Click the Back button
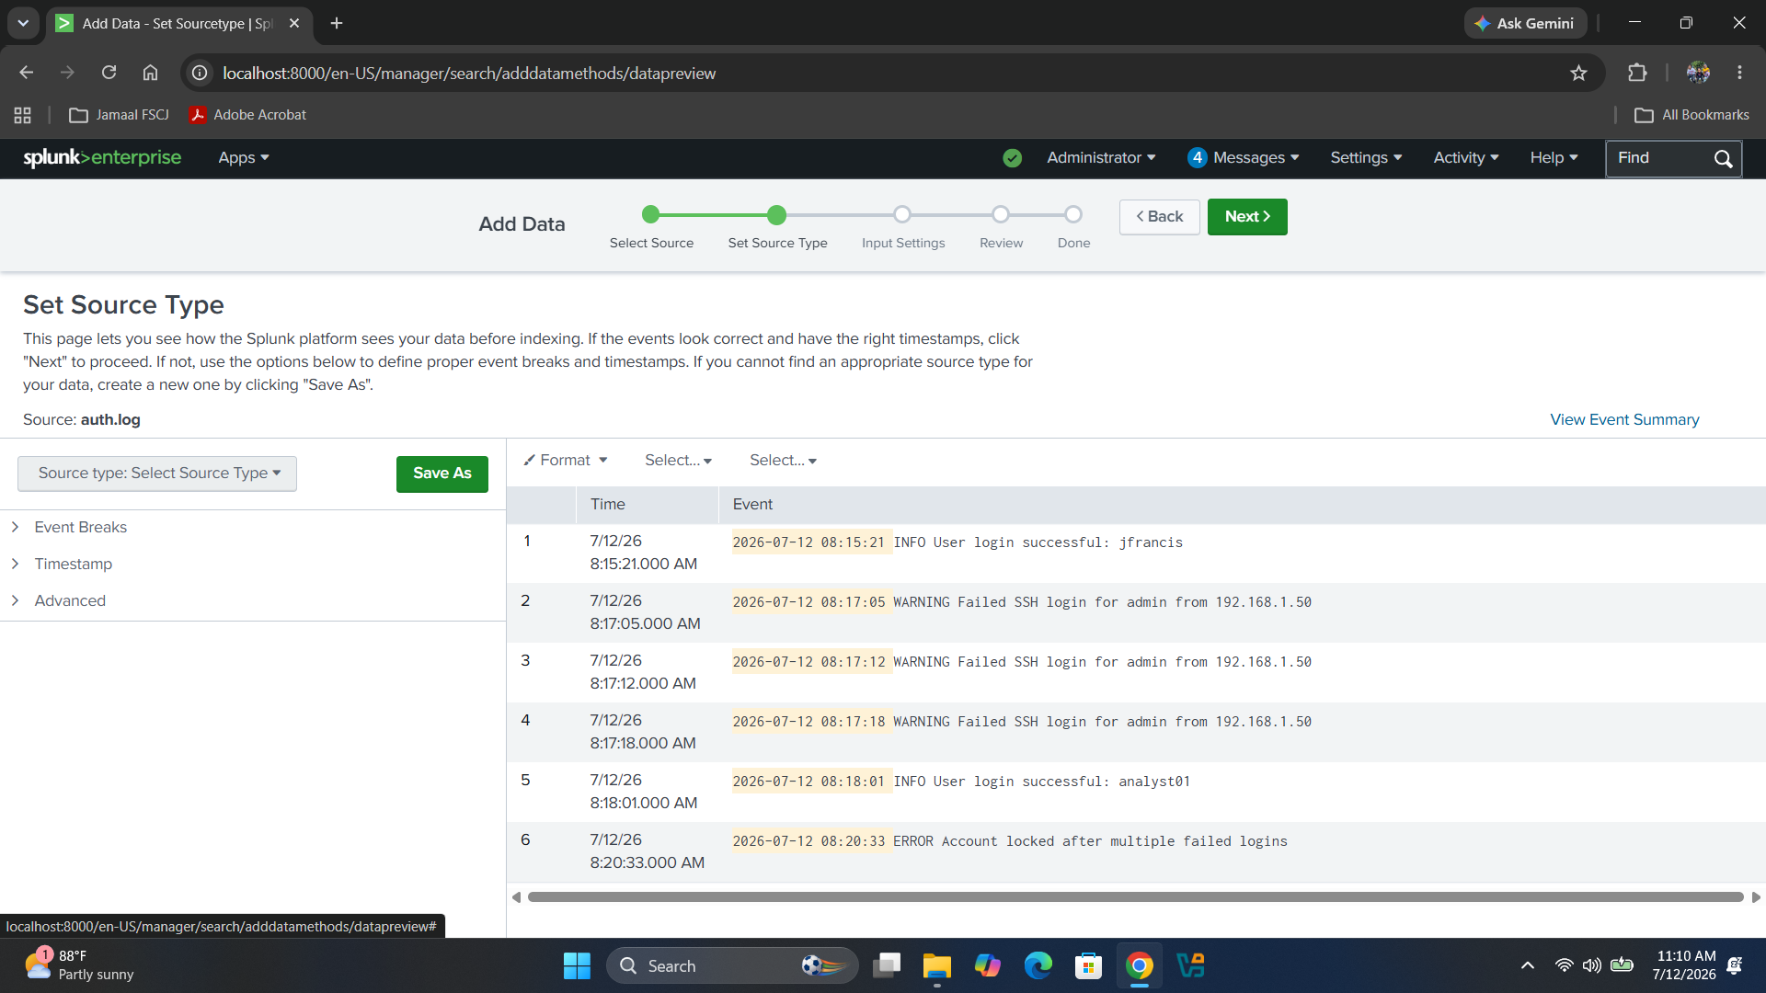This screenshot has width=1766, height=993. click(x=1159, y=217)
